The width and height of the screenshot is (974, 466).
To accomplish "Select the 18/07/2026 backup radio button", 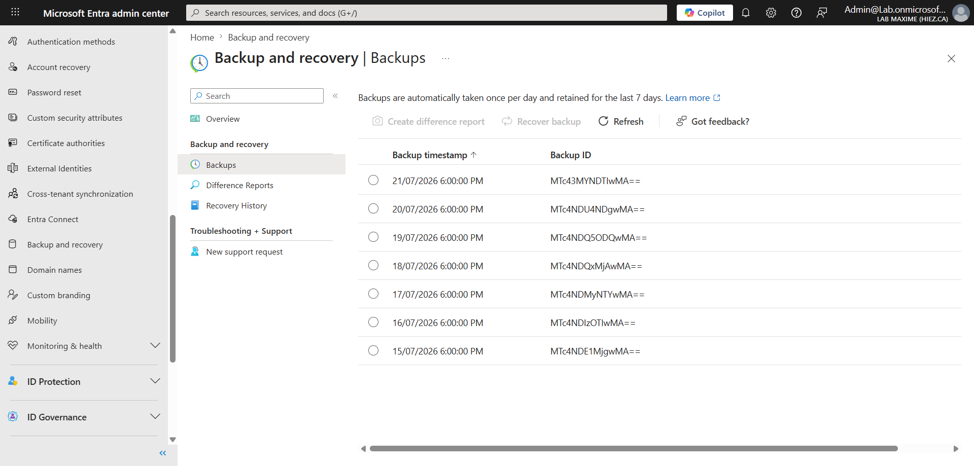I will (x=373, y=265).
